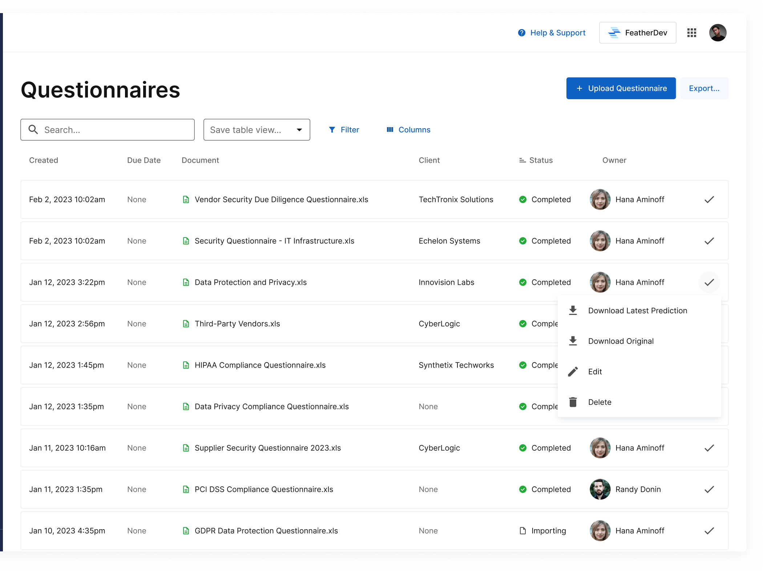
Task: Click the Edit pencil icon
Action: point(573,372)
